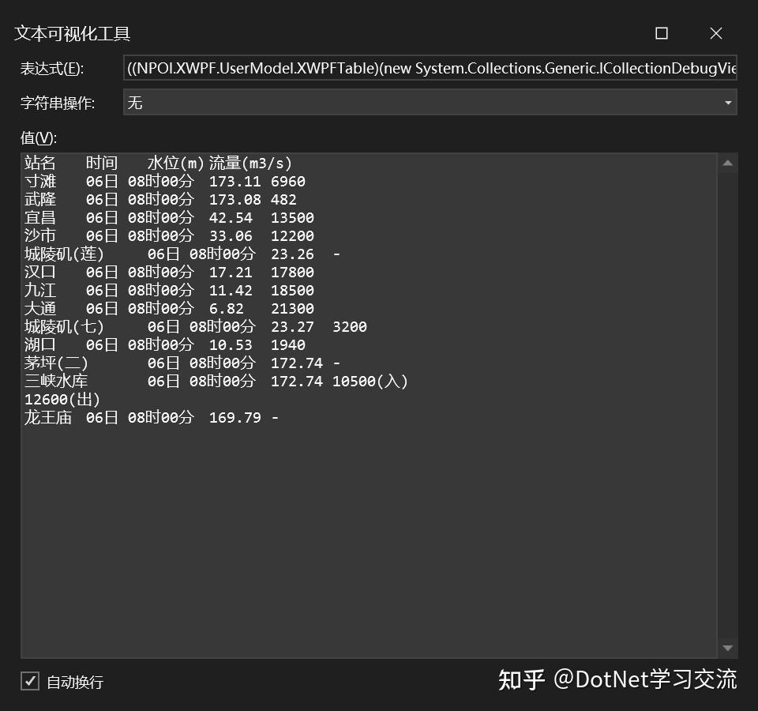This screenshot has width=758, height=711.
Task: Click the dropdown arrow beside 无
Action: tap(728, 103)
